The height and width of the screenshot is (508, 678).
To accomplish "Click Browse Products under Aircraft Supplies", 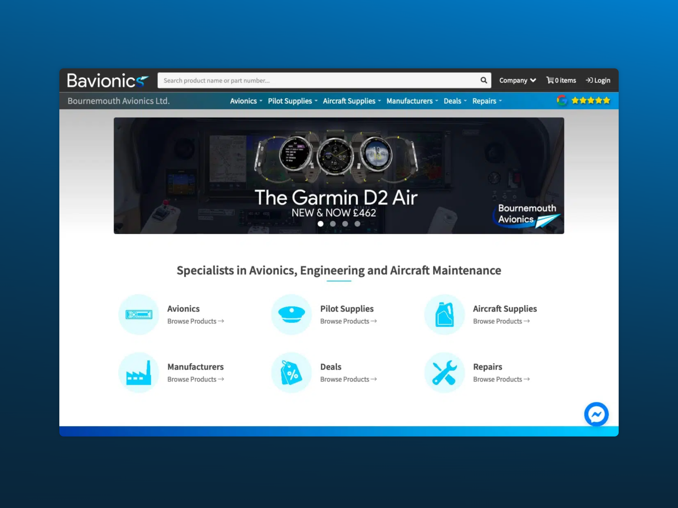I will tap(502, 321).
